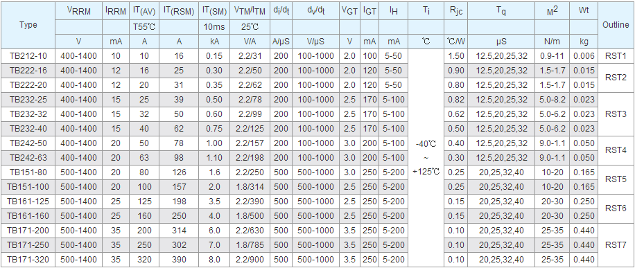
Task: Click the 10ms condition cell
Action: pos(214,28)
